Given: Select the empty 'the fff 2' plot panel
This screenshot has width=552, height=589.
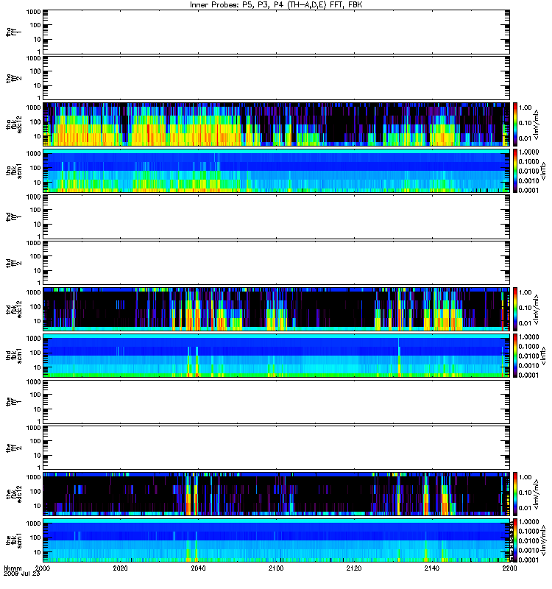Looking at the screenshot, I should tap(276, 448).
